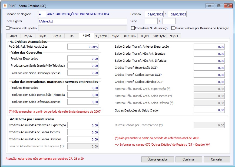Maximize the DIME window
This screenshot has width=235, height=167.
point(219,6)
